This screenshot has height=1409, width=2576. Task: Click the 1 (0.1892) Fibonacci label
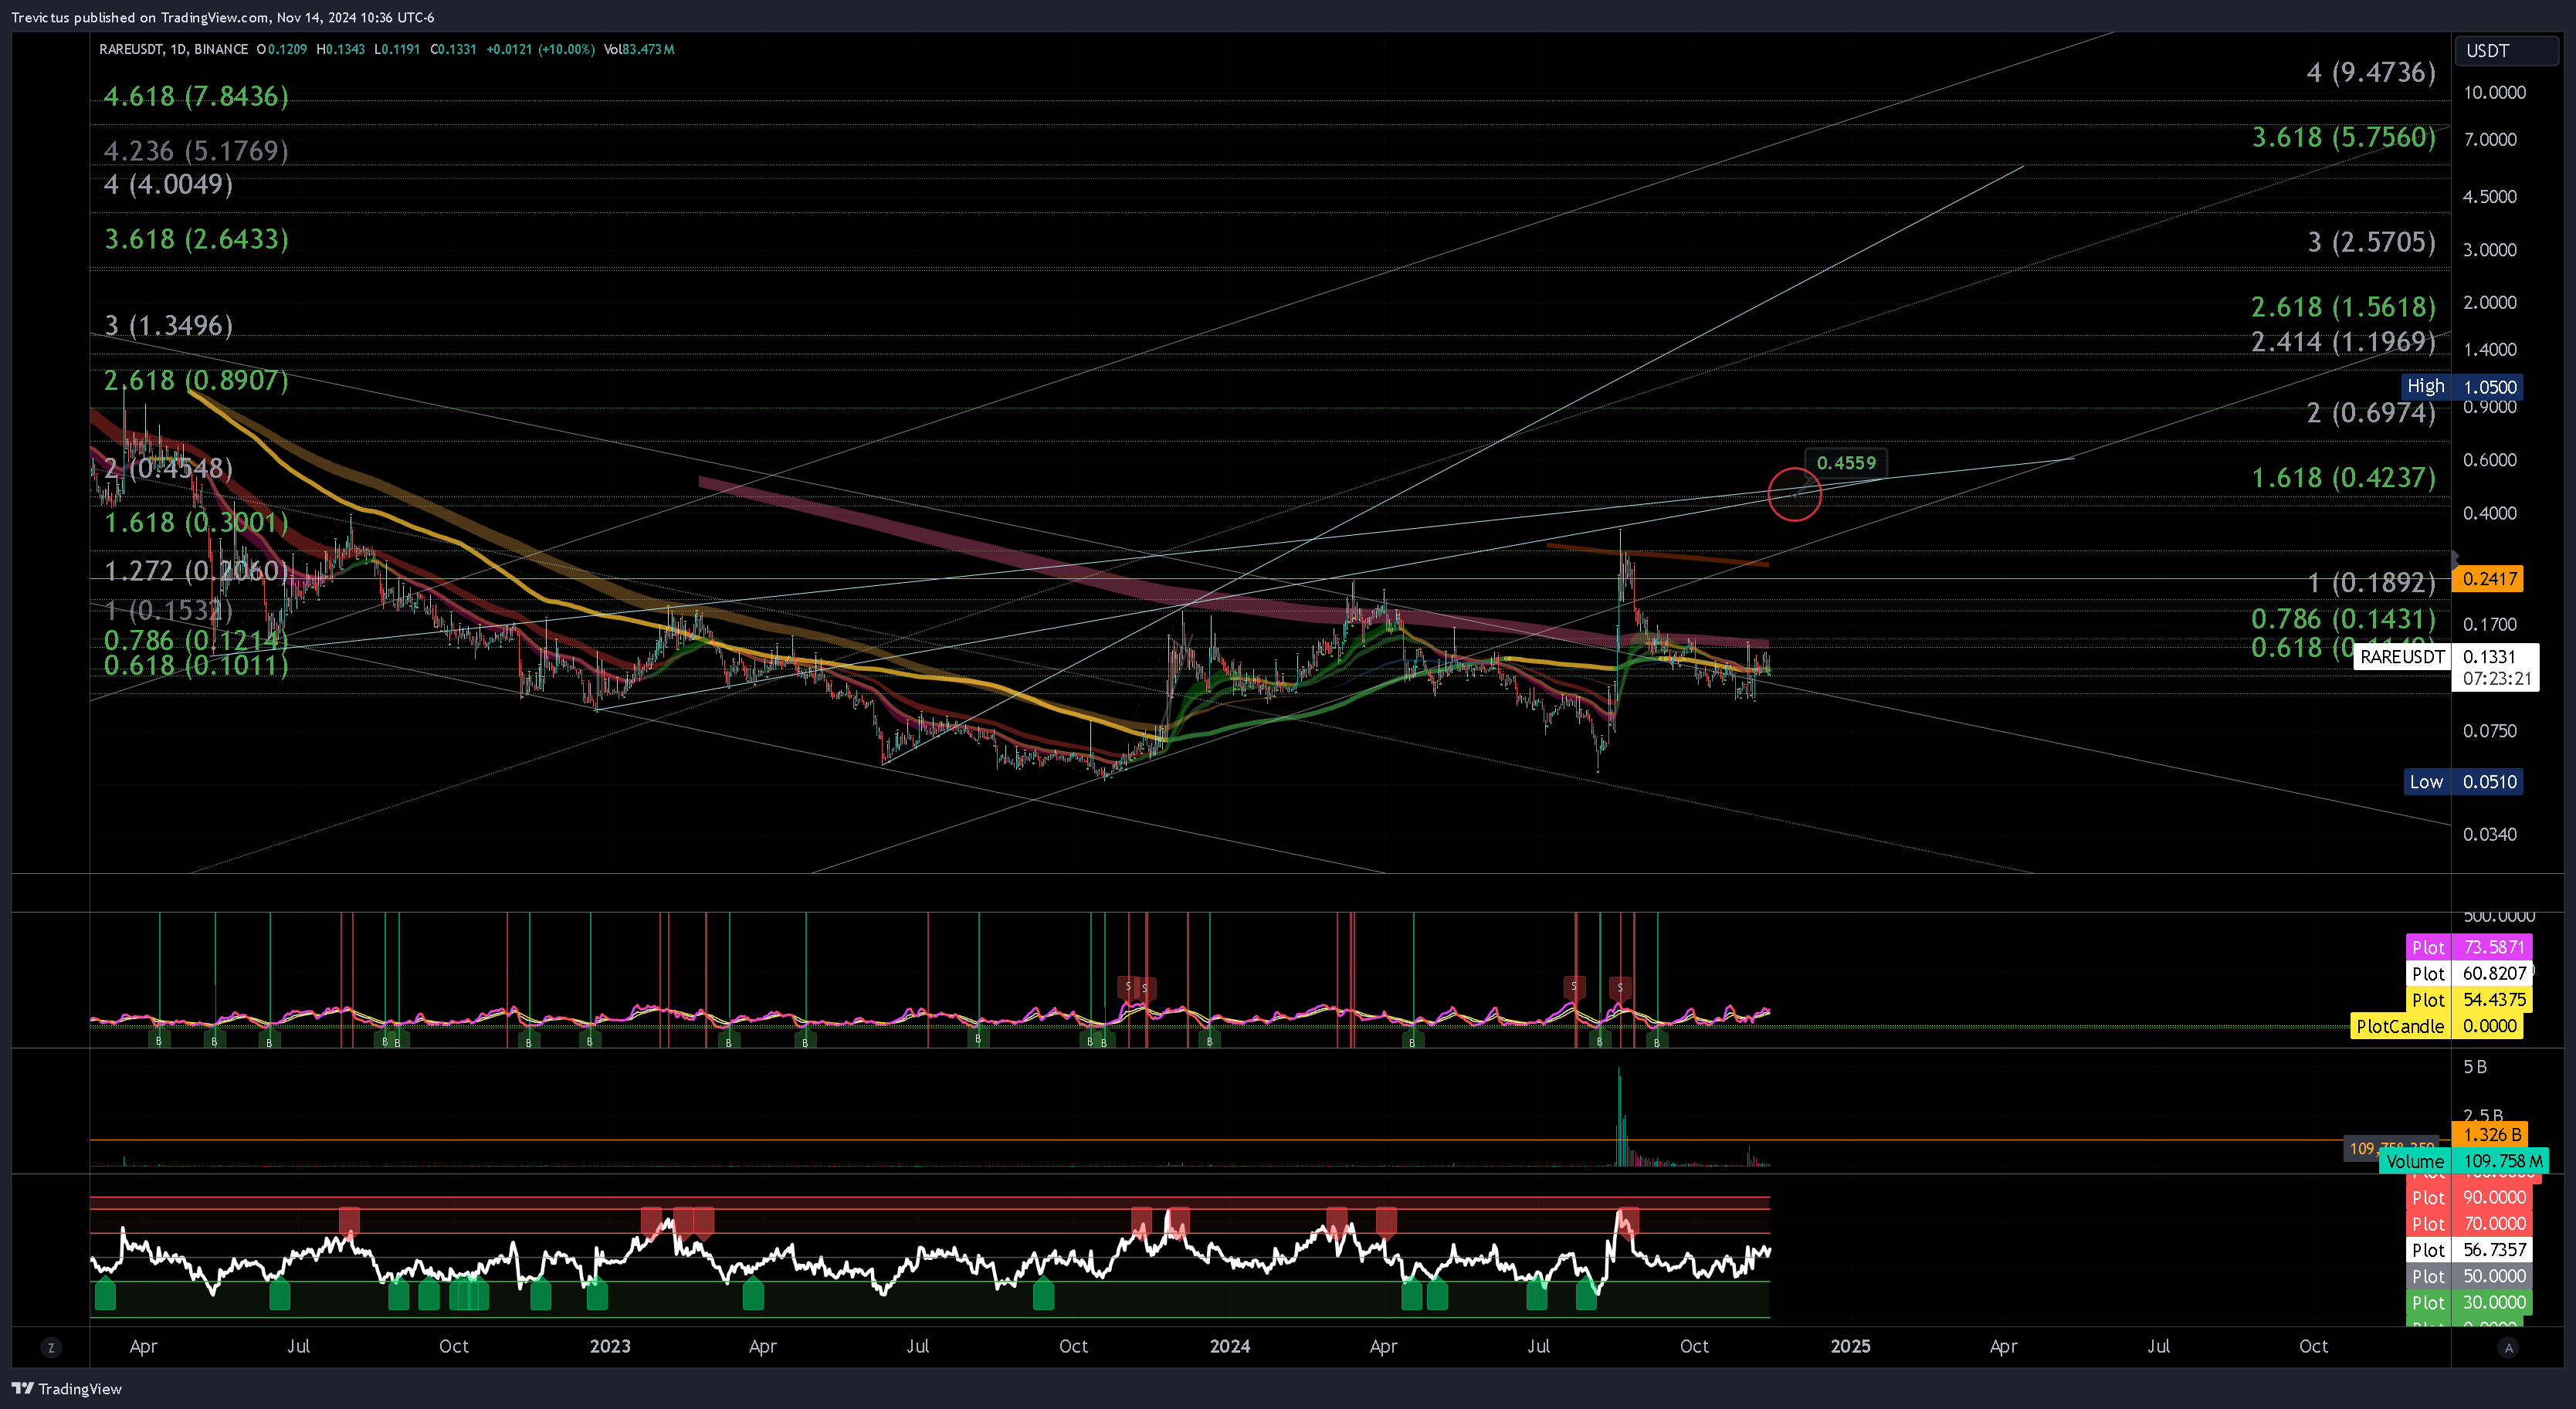tap(2371, 582)
